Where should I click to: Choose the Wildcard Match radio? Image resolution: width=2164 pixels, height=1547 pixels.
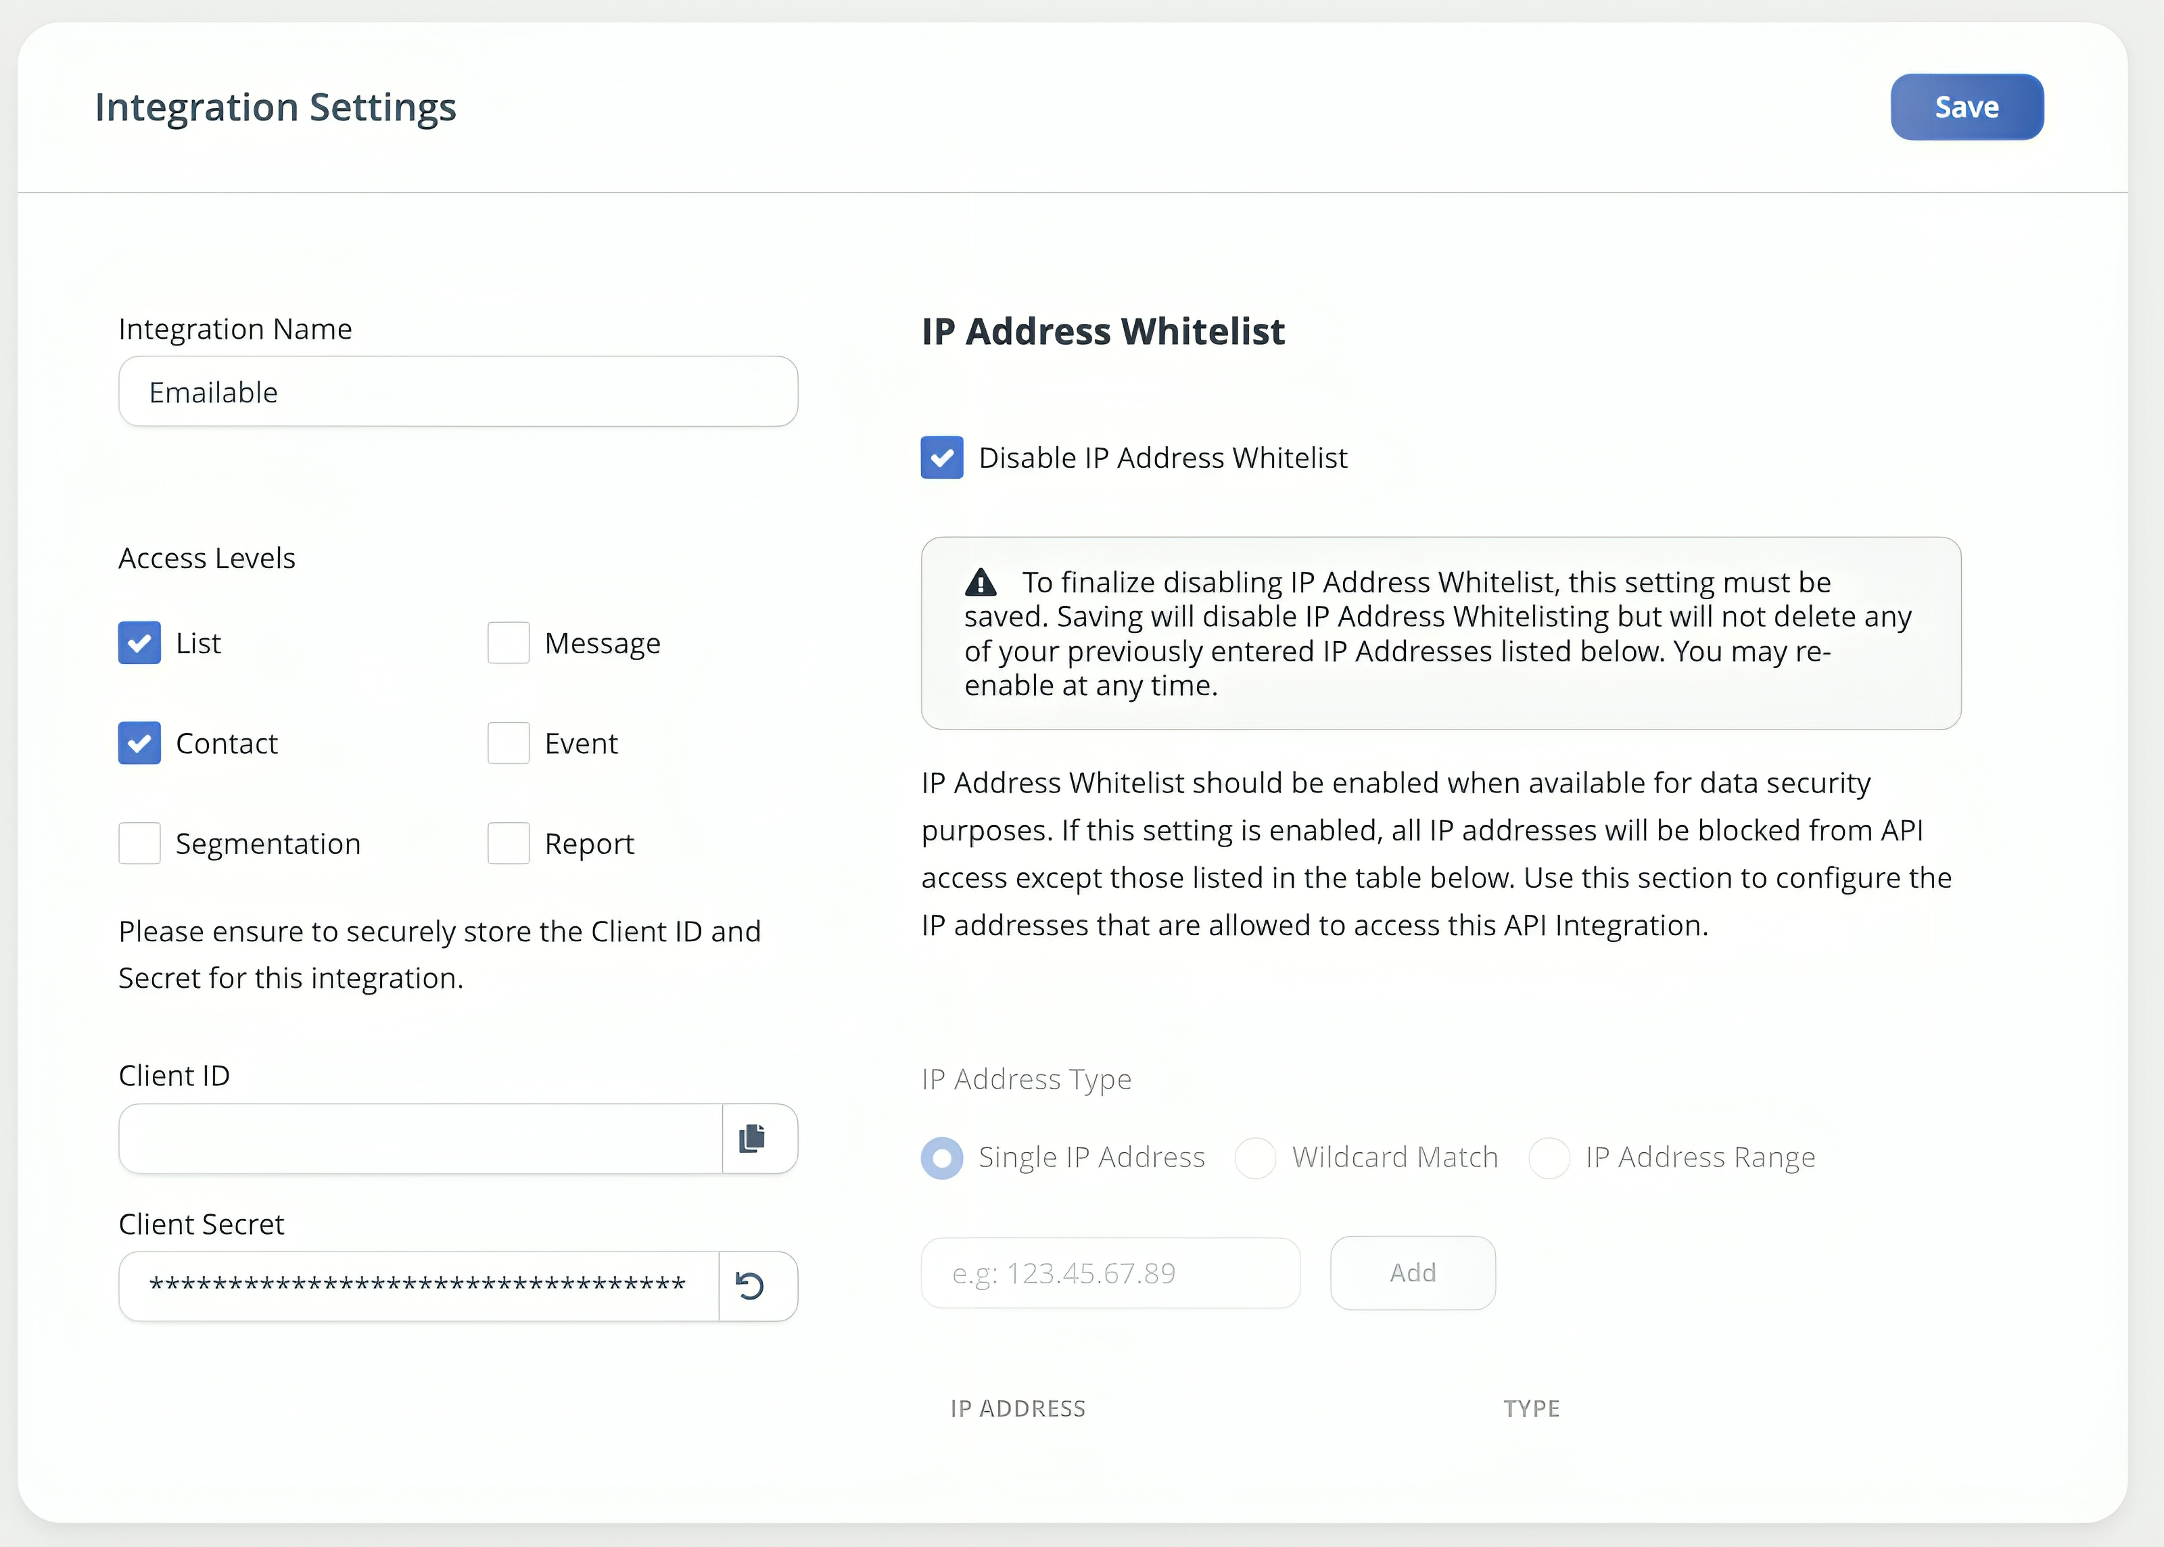1255,1158
